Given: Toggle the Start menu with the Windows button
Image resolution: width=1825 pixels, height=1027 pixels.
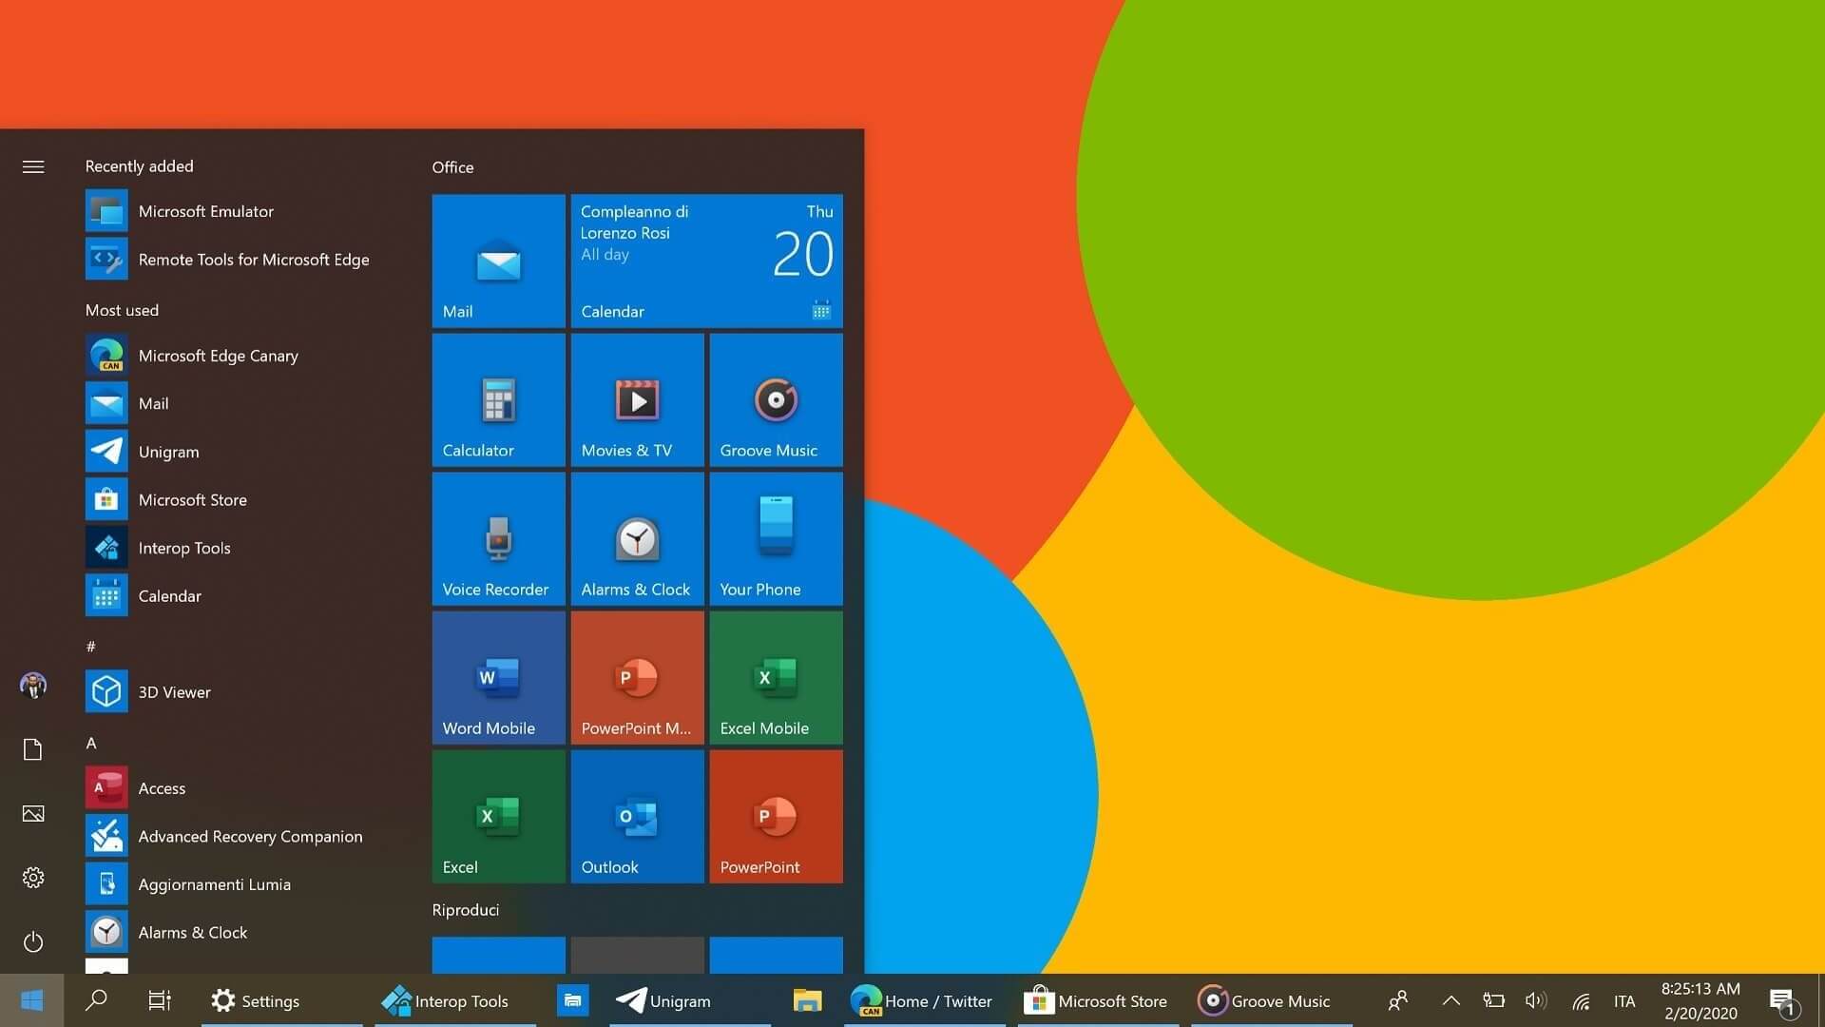Looking at the screenshot, I should 31,1000.
